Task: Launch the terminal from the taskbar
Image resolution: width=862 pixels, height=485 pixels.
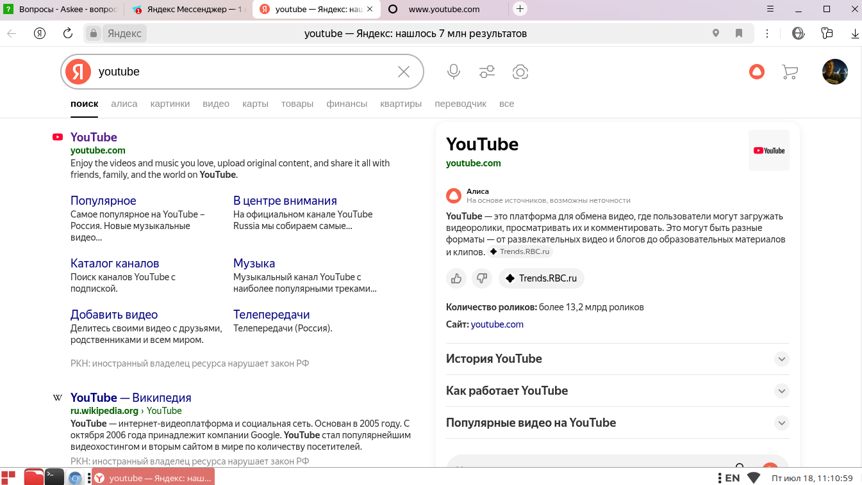Action: pyautogui.click(x=54, y=477)
